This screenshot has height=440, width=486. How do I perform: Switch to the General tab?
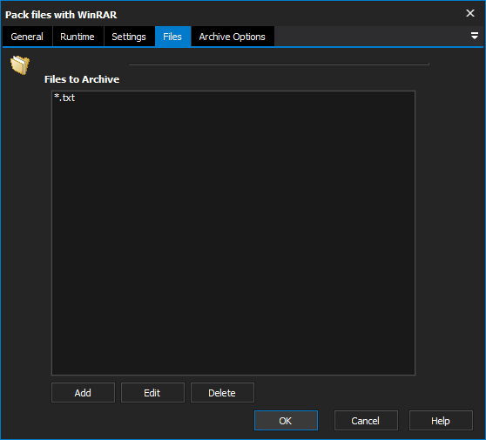click(27, 37)
